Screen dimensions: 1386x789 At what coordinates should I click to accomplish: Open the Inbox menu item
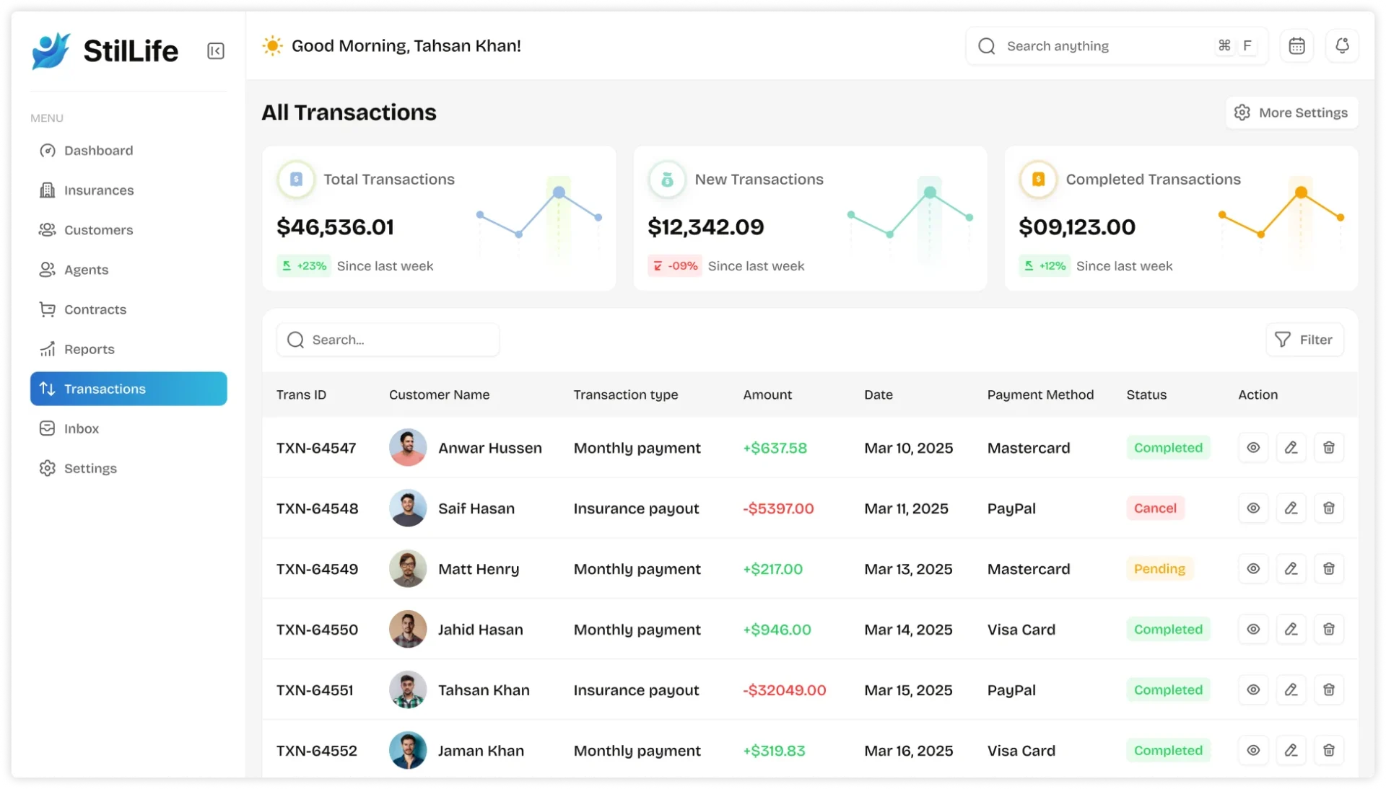pos(81,428)
